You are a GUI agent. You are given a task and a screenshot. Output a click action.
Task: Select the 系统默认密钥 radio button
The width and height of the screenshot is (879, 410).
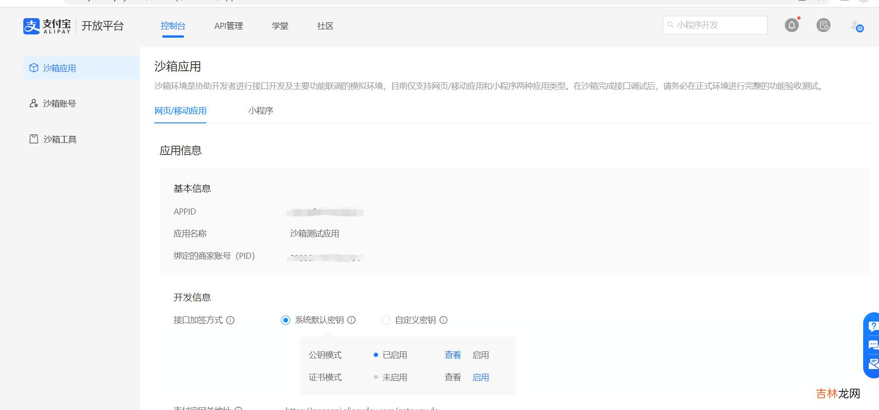286,320
